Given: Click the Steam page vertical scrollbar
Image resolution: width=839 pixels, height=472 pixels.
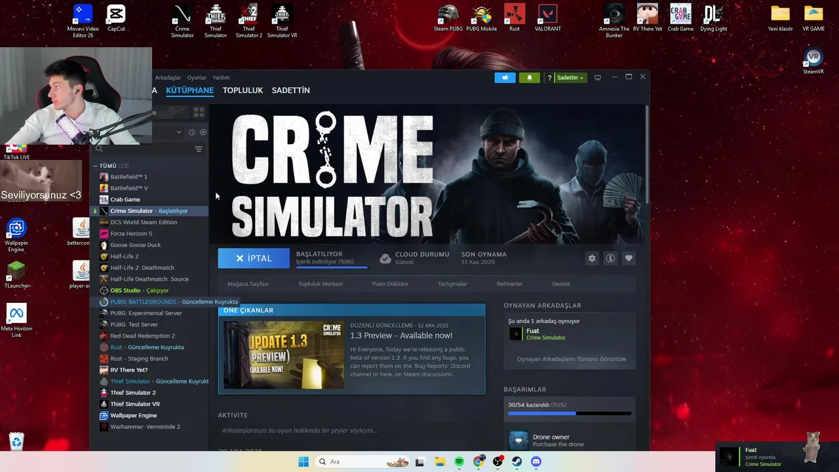Looking at the screenshot, I should (x=647, y=154).
